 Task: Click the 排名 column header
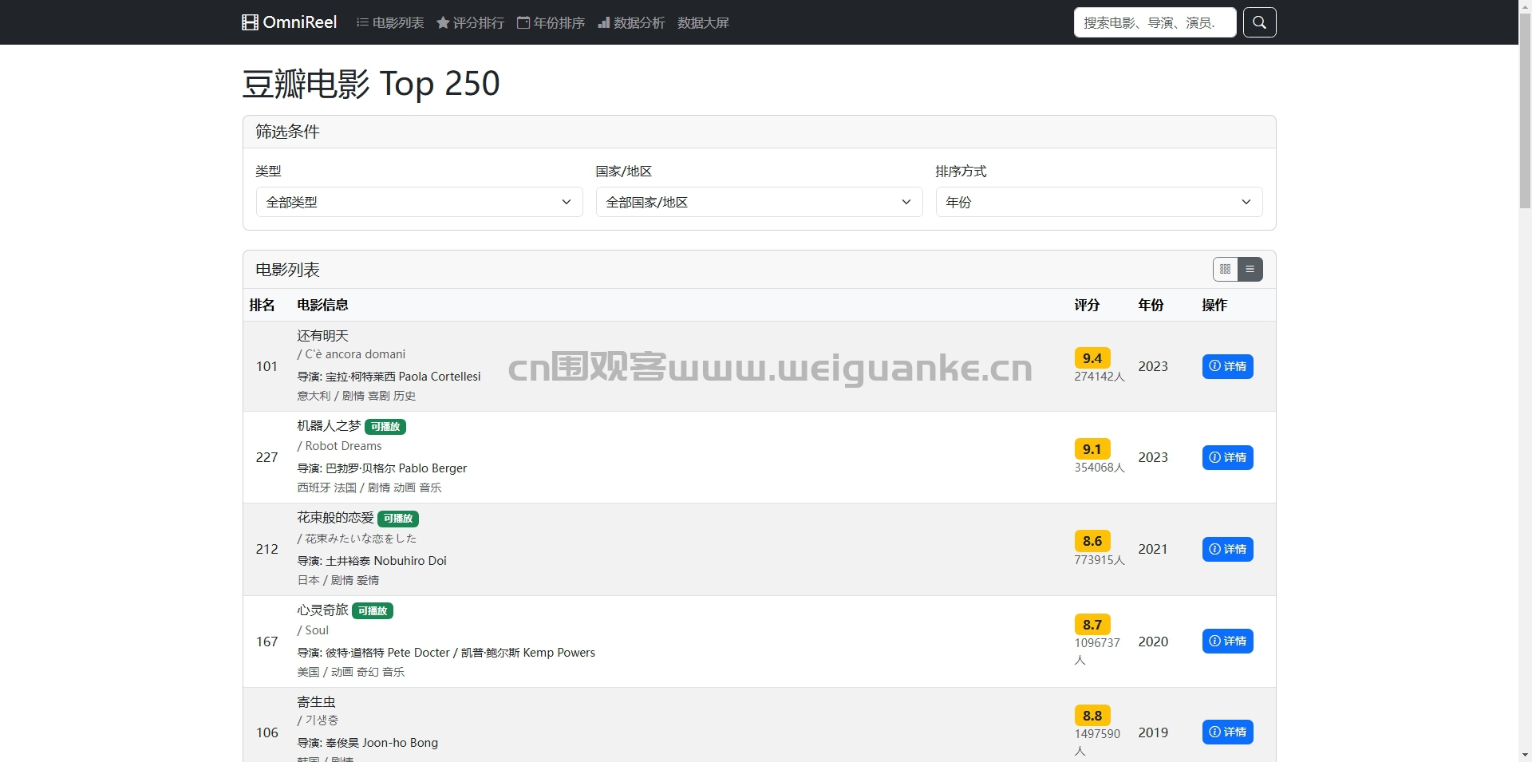click(262, 305)
